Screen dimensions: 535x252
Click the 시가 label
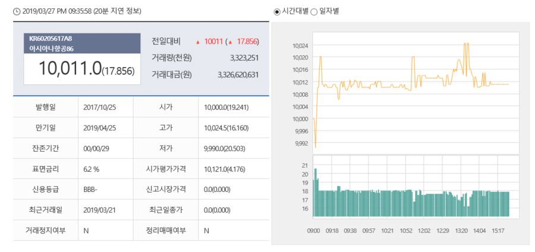click(166, 107)
